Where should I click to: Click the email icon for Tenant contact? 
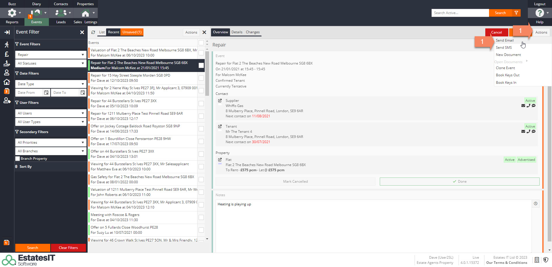click(523, 132)
